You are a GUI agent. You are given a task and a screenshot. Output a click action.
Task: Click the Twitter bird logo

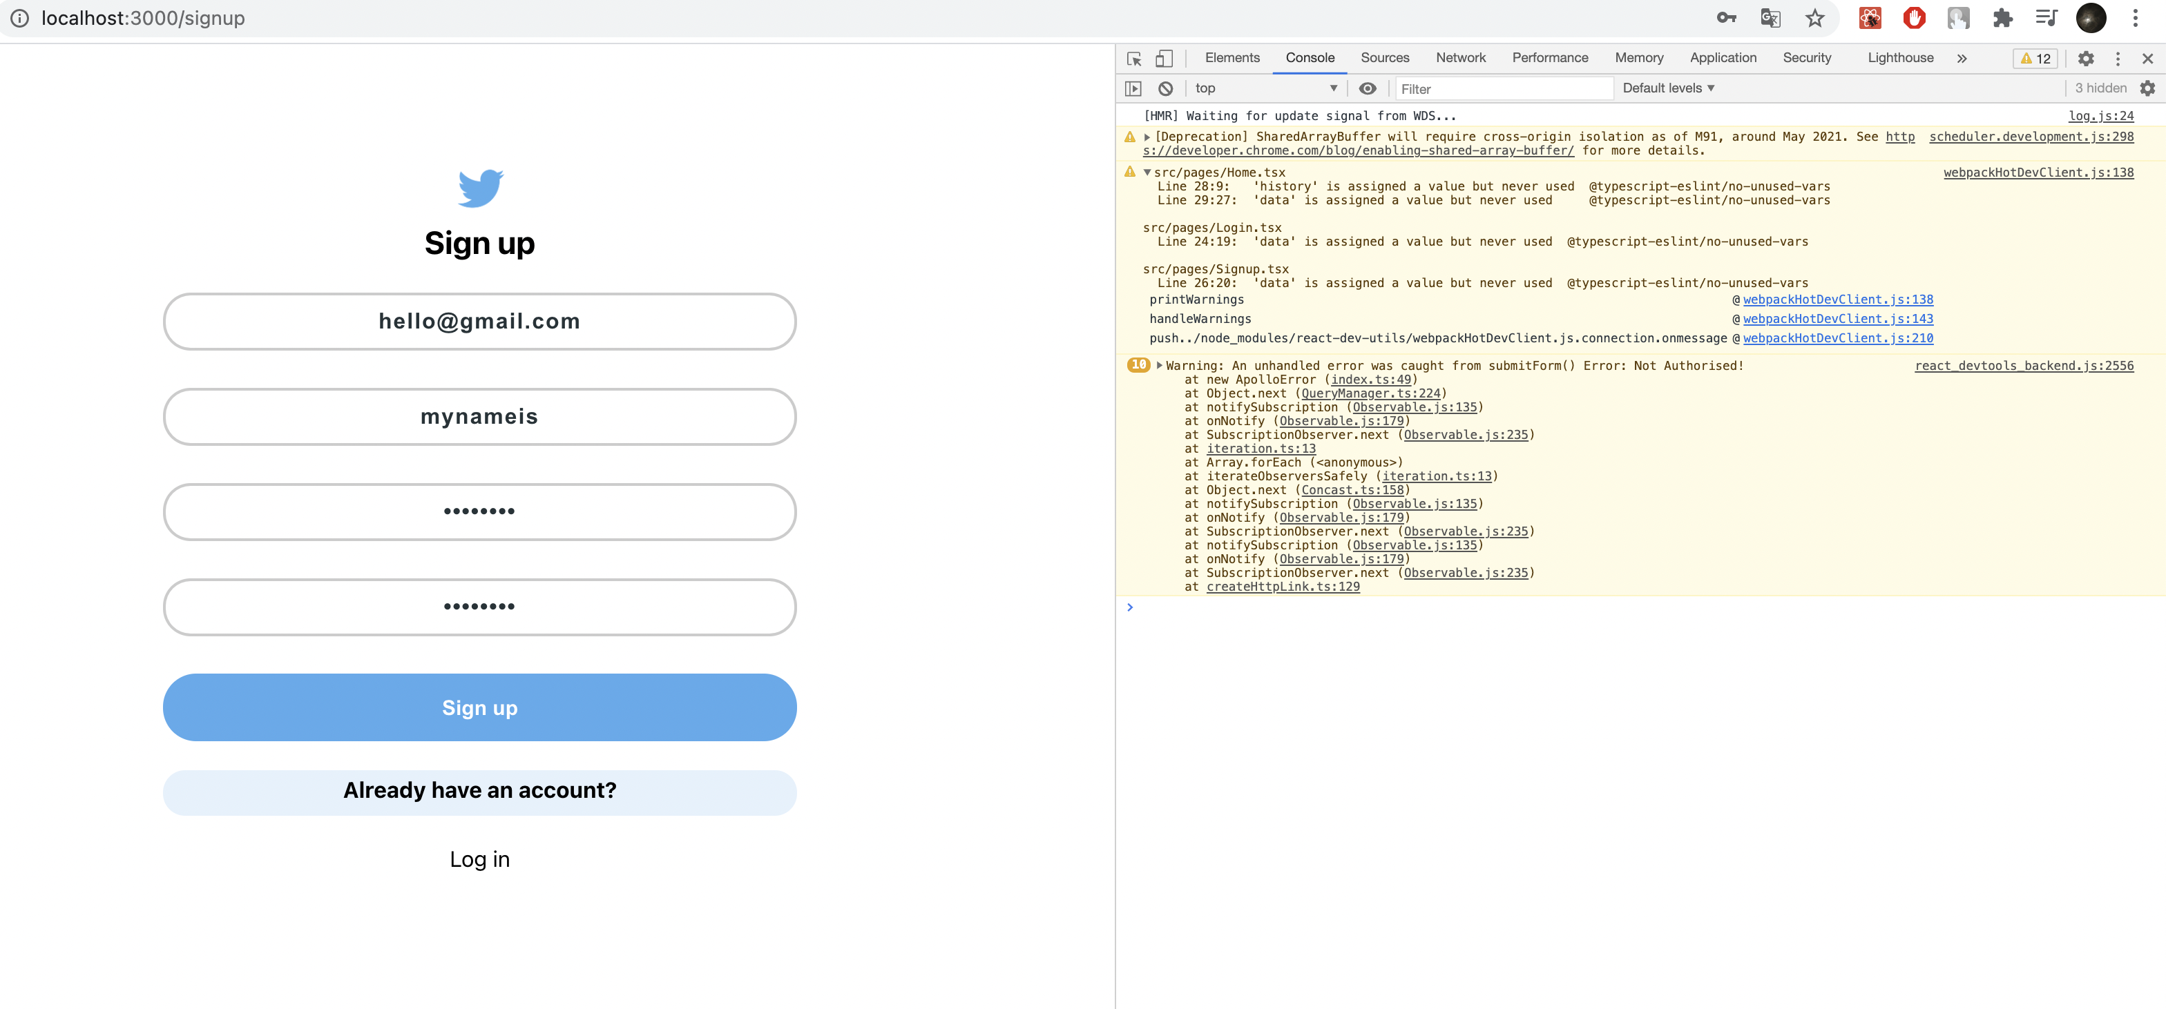pyautogui.click(x=480, y=186)
